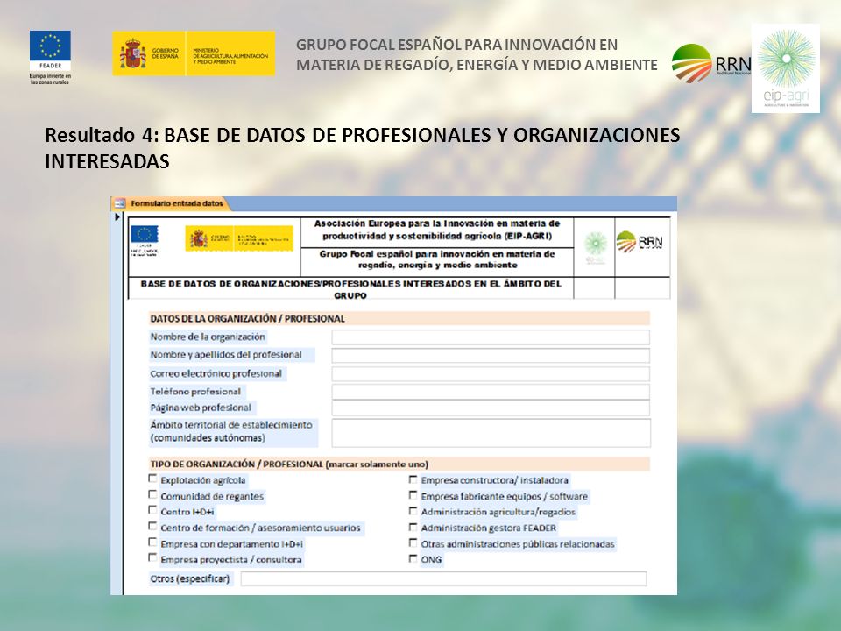Click the Nombre y apellidos del profesional field
The image size is (841, 631).
point(491,355)
